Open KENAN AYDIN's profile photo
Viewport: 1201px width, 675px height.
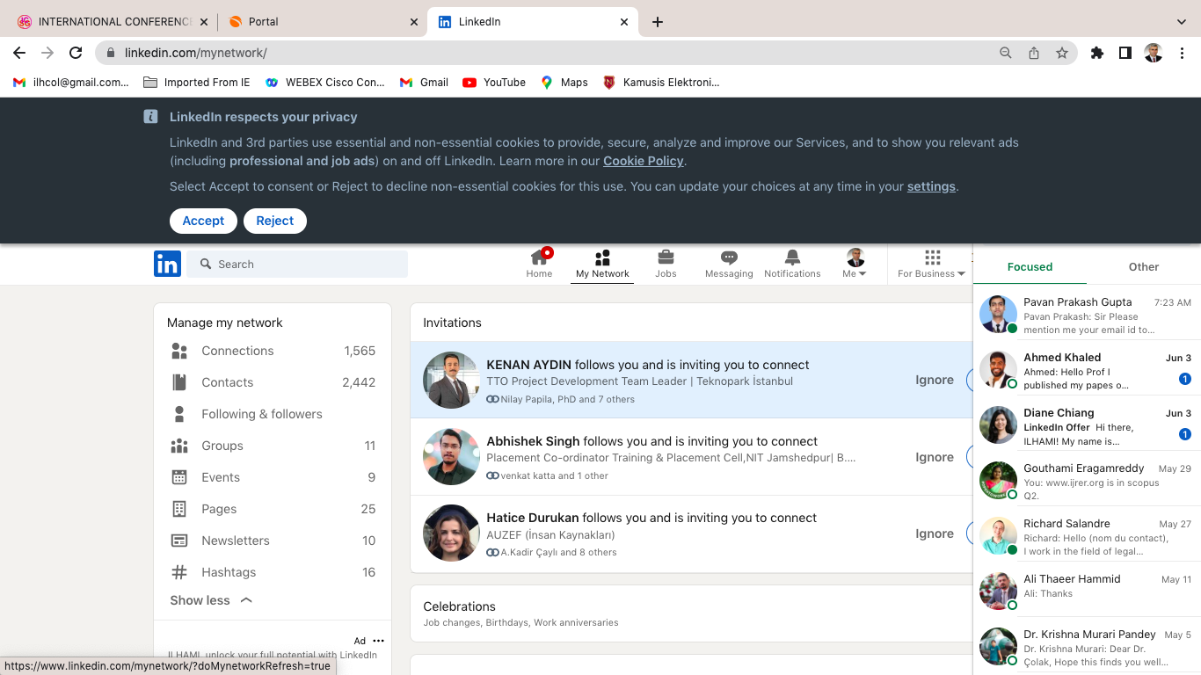point(451,381)
